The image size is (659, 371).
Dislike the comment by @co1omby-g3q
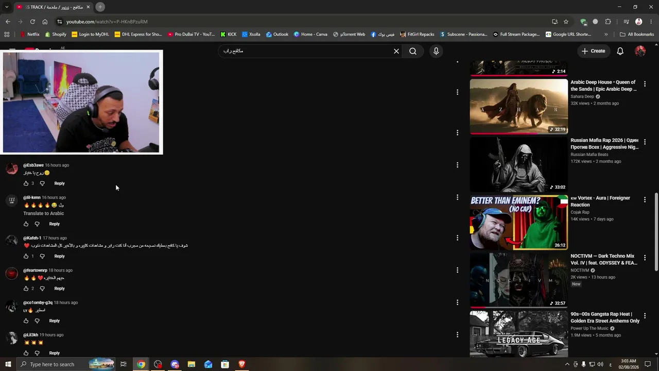(x=37, y=321)
